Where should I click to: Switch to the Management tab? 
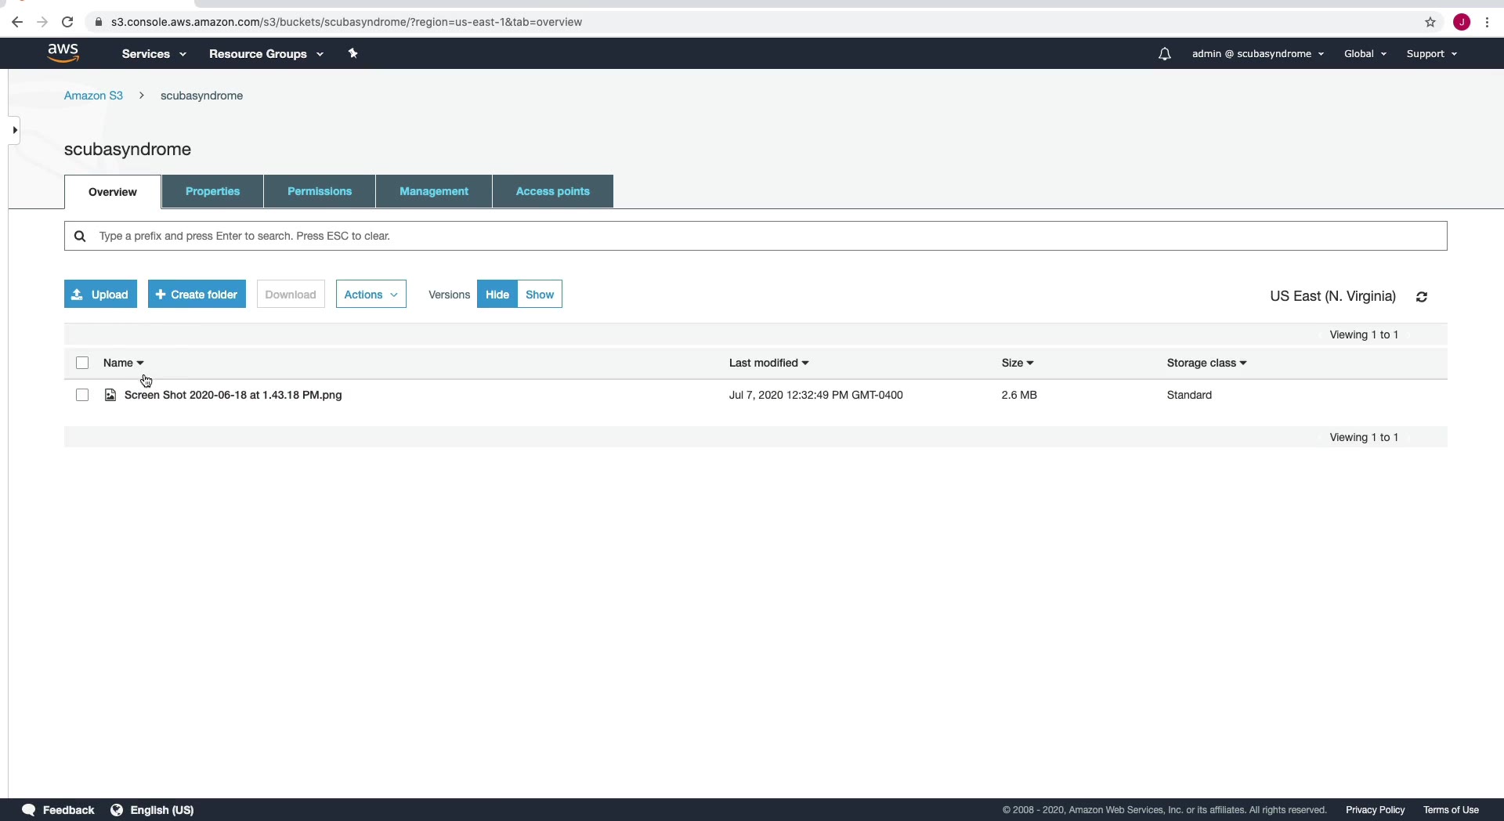pyautogui.click(x=434, y=191)
